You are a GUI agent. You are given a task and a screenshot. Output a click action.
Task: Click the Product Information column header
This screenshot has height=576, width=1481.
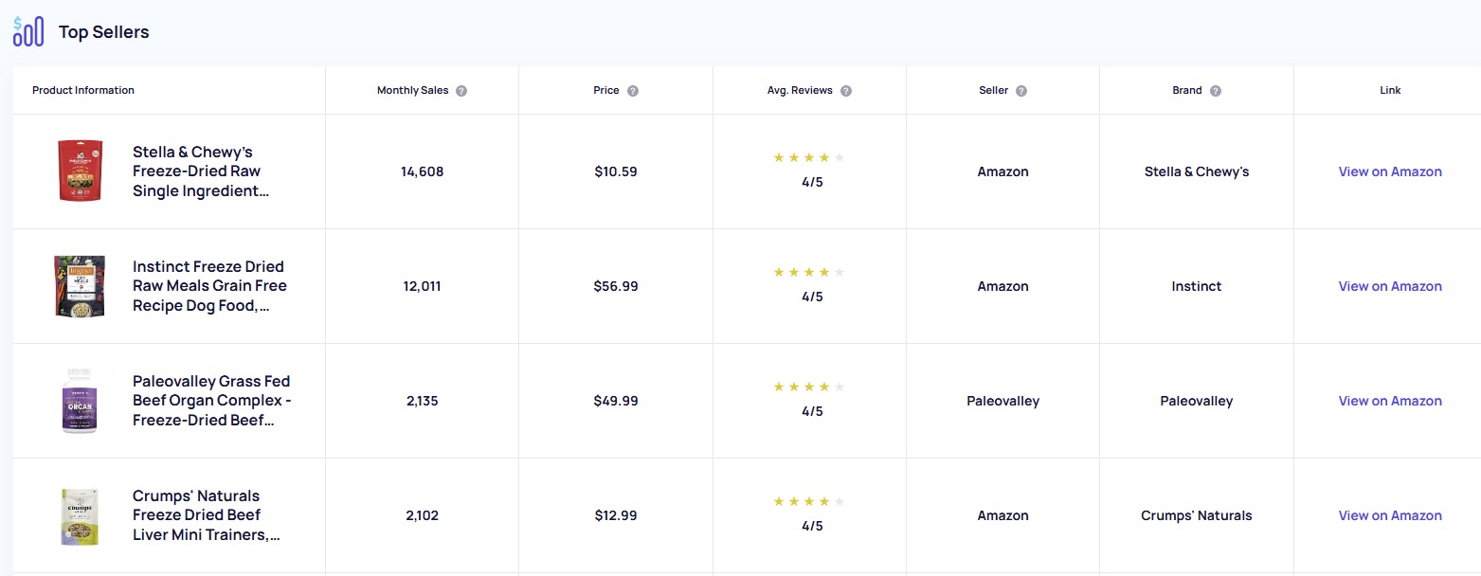(x=83, y=90)
